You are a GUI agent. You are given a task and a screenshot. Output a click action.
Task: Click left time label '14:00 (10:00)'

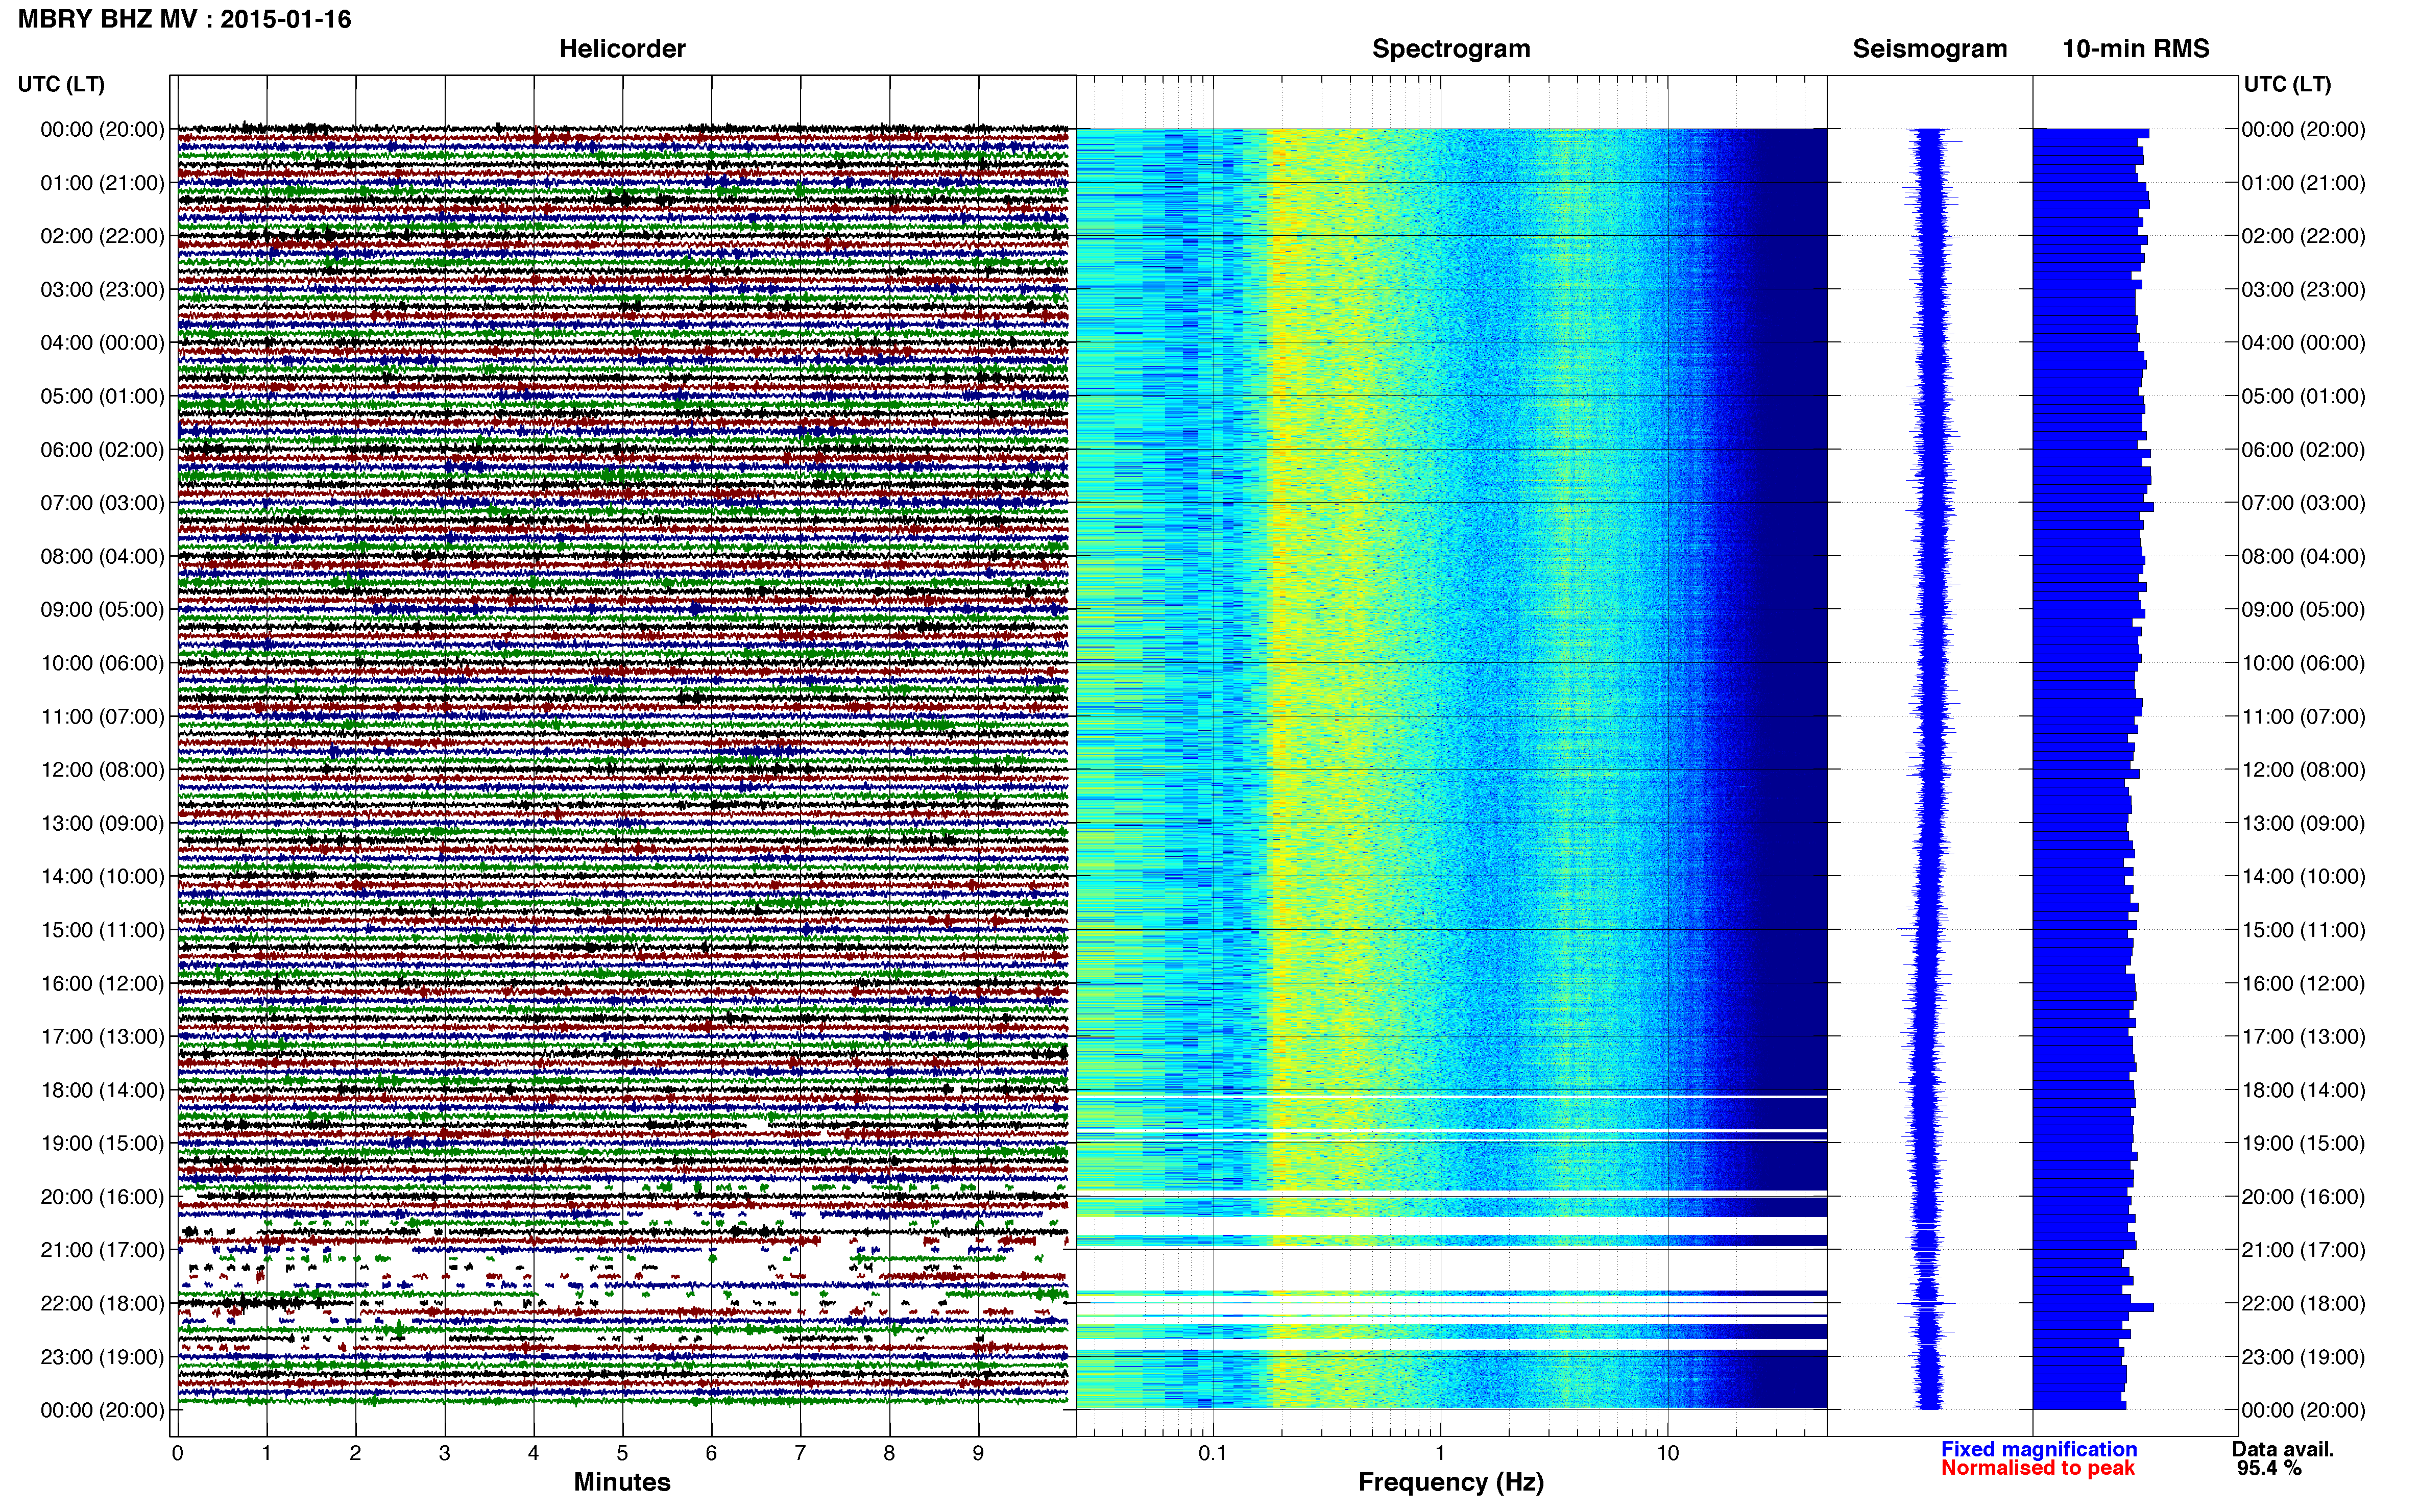[102, 876]
